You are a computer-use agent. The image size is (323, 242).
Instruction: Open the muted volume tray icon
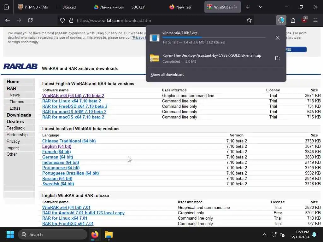(282, 234)
